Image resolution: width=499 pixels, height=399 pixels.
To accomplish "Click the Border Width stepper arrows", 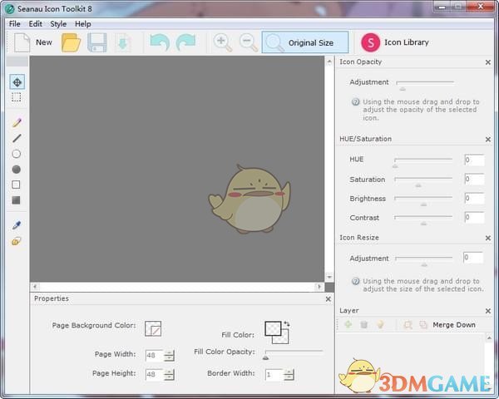I will pos(289,375).
